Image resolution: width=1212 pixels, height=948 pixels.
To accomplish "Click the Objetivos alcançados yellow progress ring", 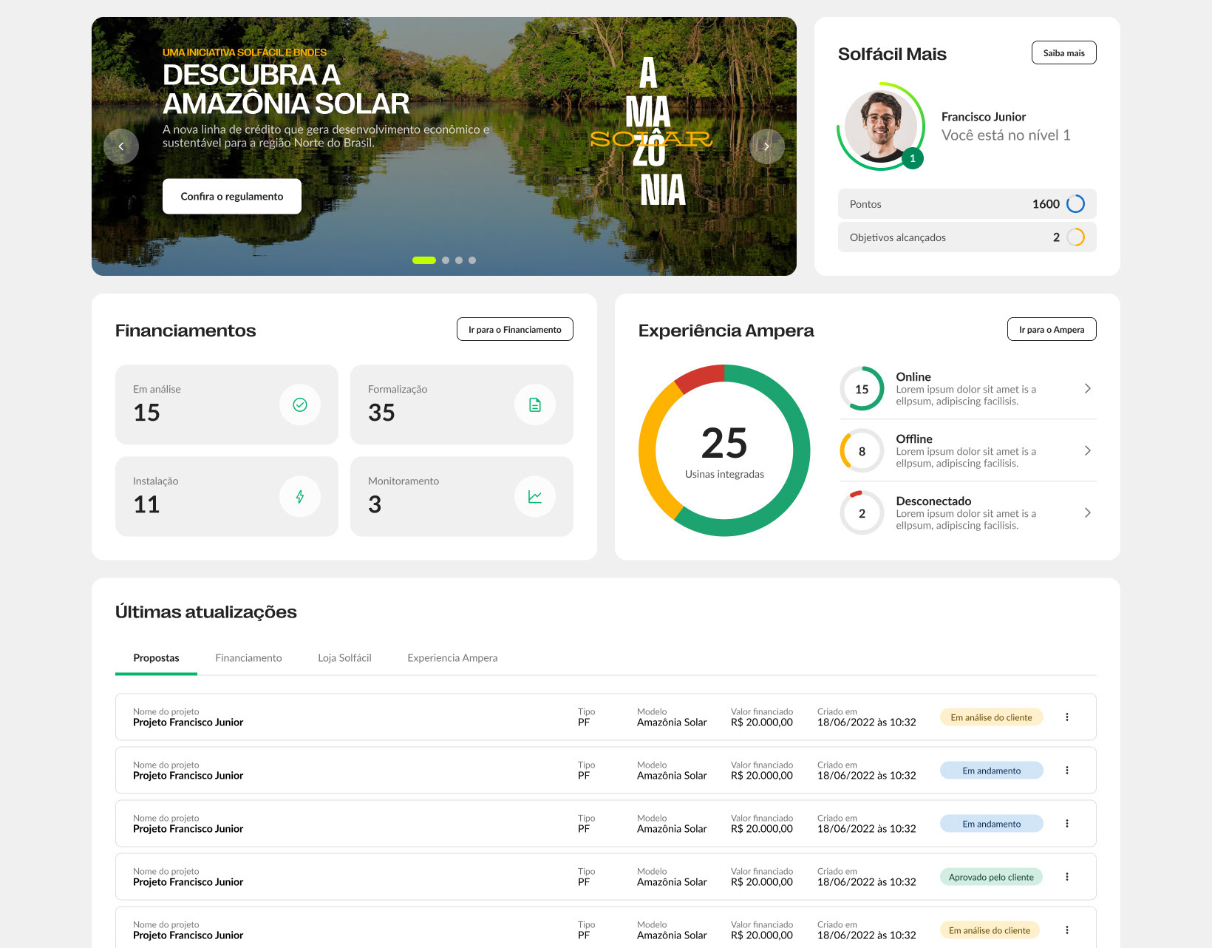I will click(x=1076, y=237).
